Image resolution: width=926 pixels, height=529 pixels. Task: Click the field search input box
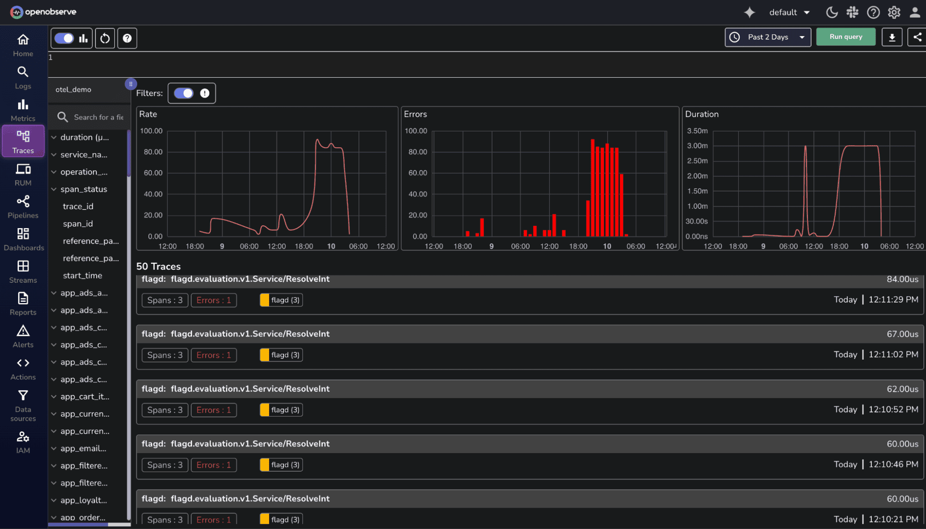98,117
